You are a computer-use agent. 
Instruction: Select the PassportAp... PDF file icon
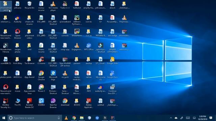[x=112, y=19]
